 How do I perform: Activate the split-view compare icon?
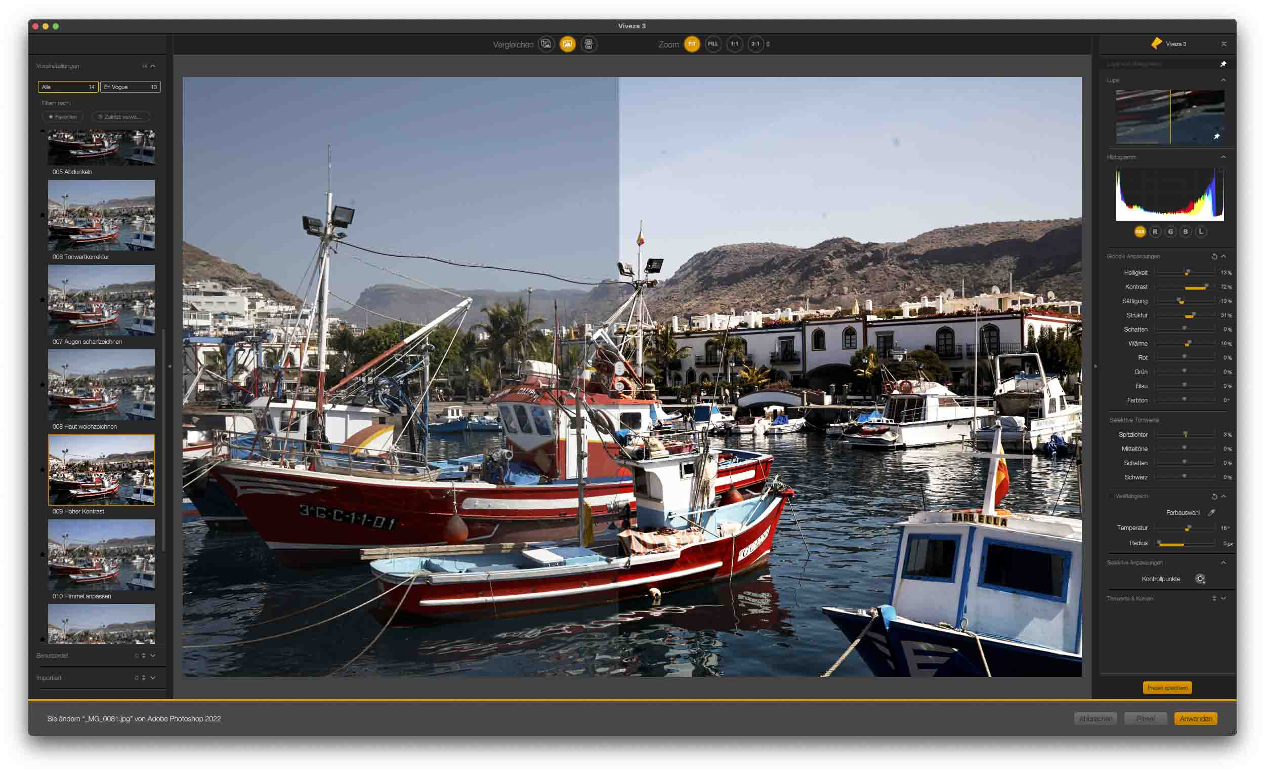pos(567,44)
